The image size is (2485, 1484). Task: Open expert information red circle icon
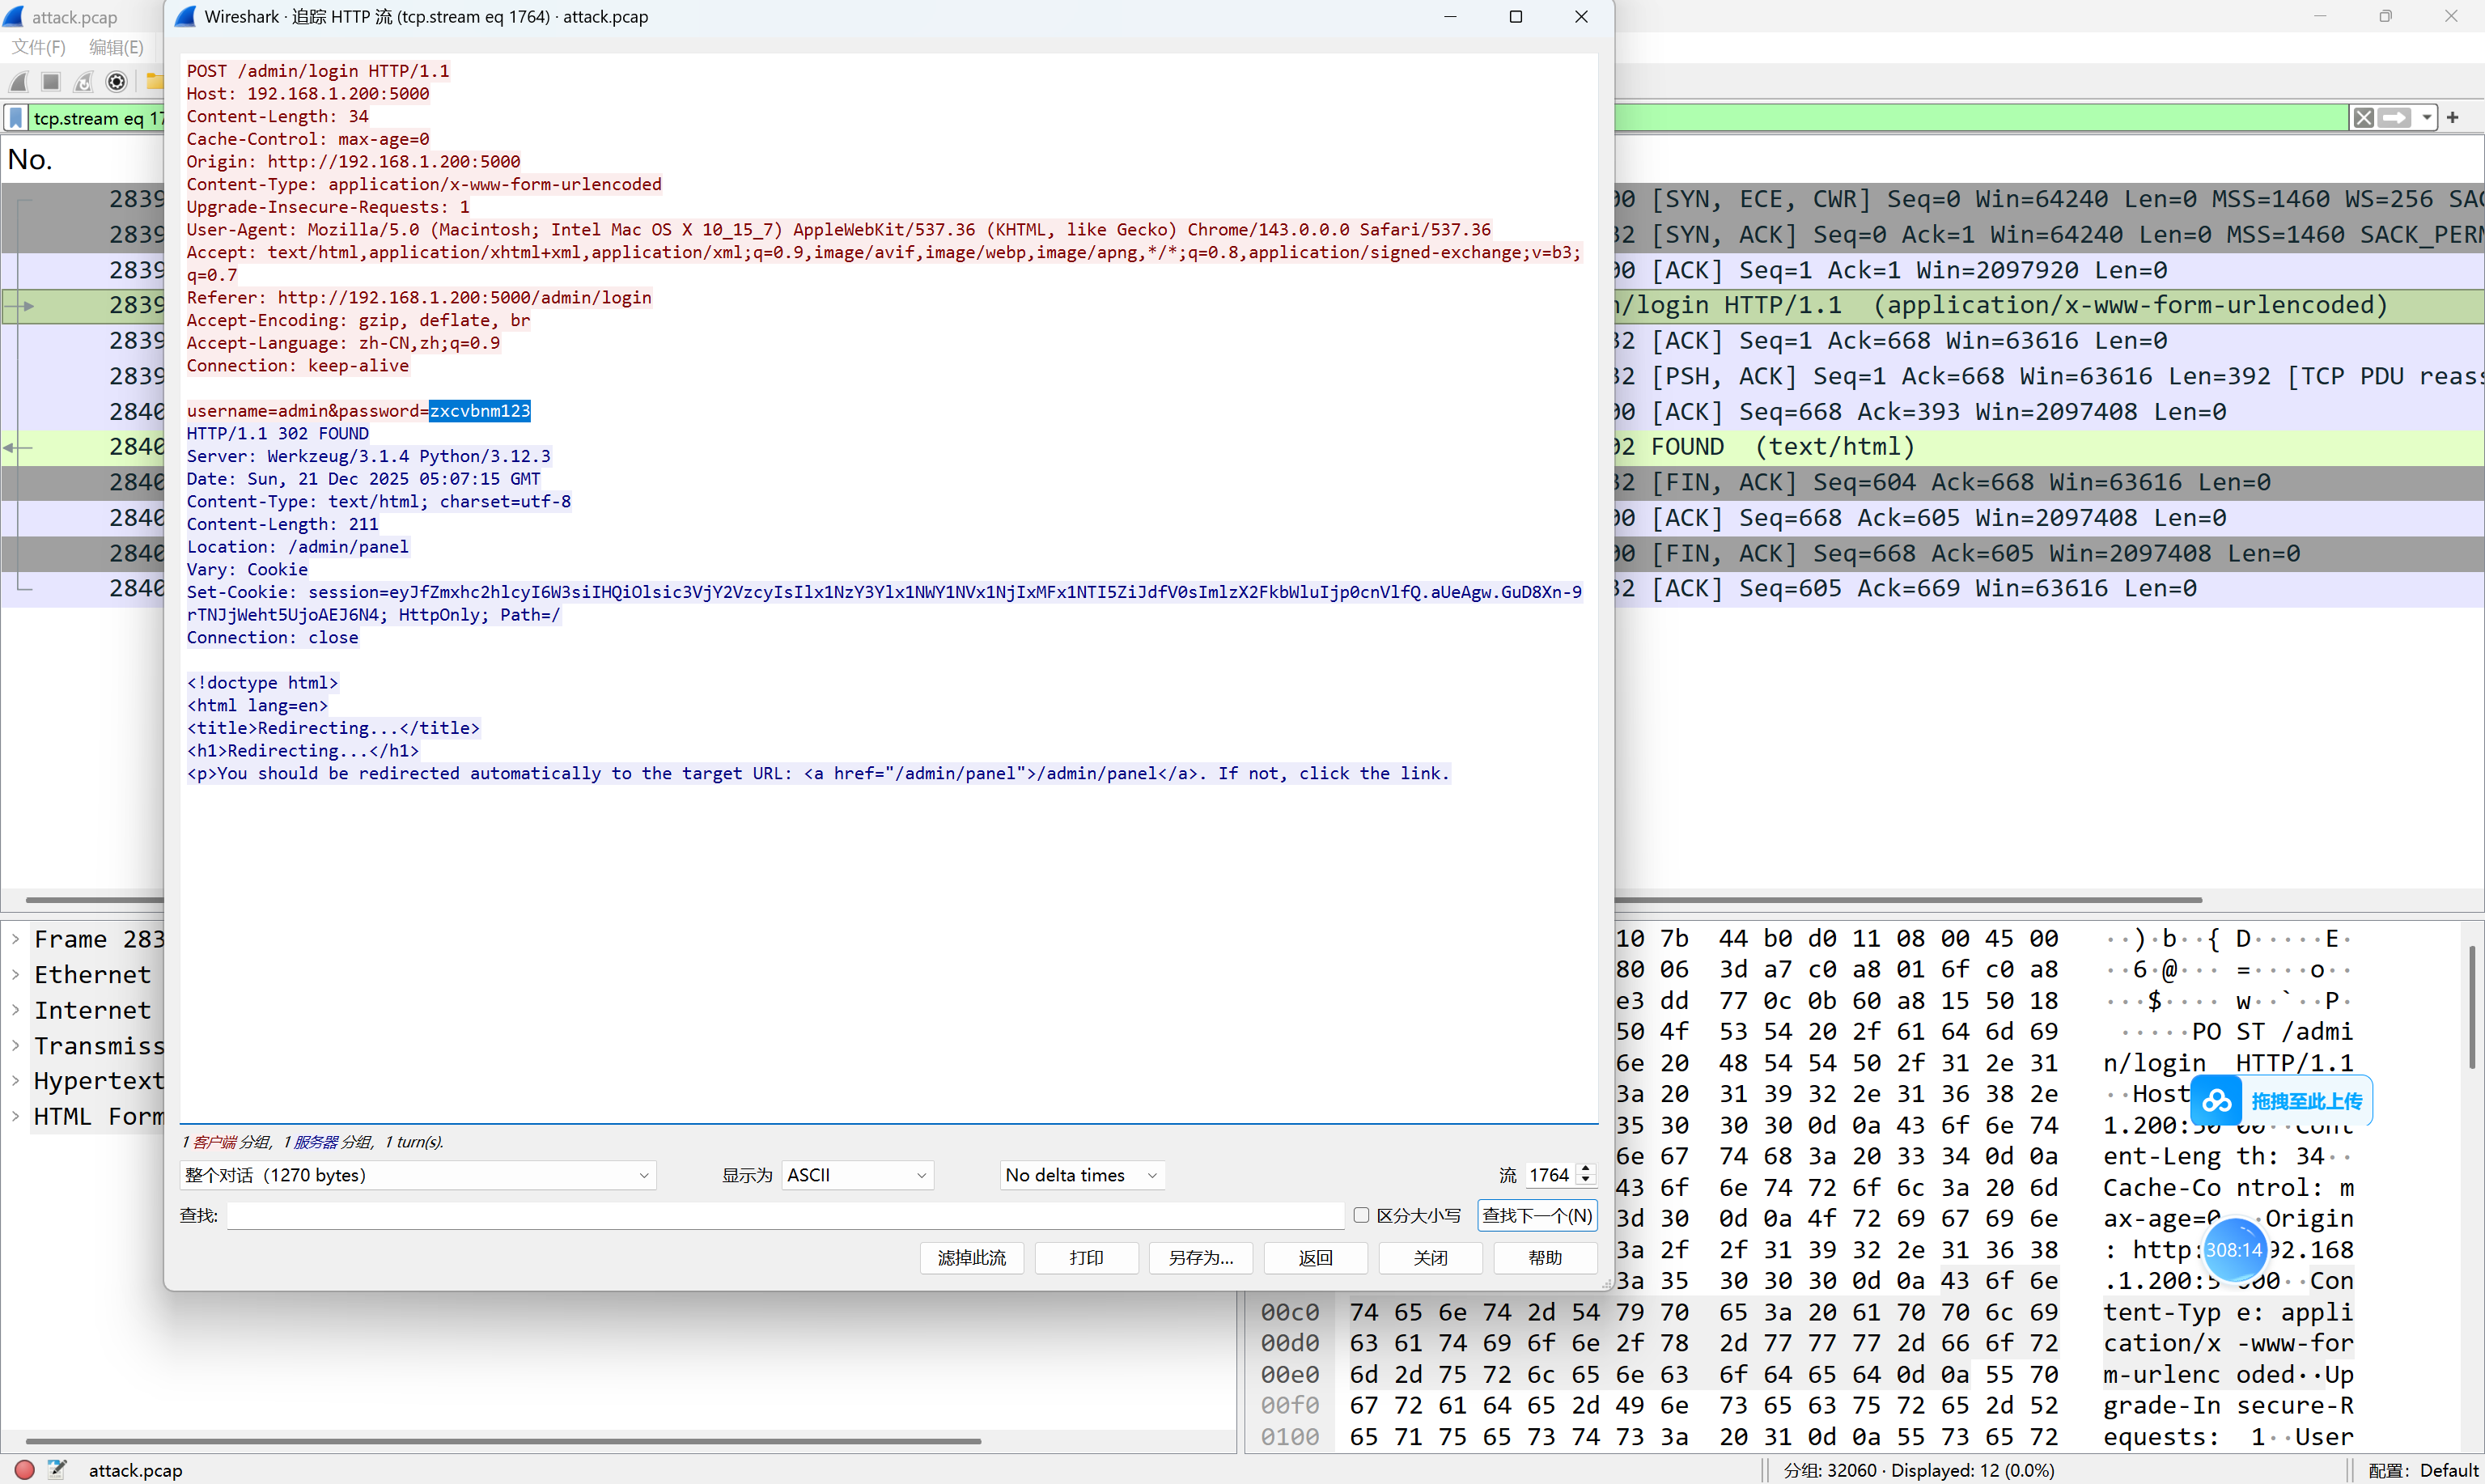(x=25, y=1470)
